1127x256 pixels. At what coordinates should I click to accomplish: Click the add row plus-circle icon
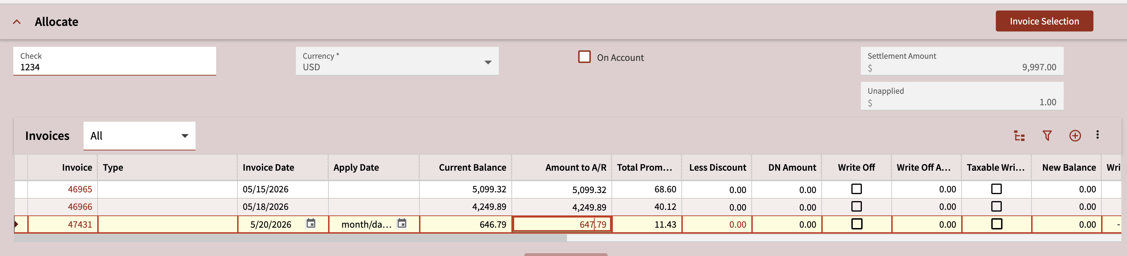[x=1075, y=136]
